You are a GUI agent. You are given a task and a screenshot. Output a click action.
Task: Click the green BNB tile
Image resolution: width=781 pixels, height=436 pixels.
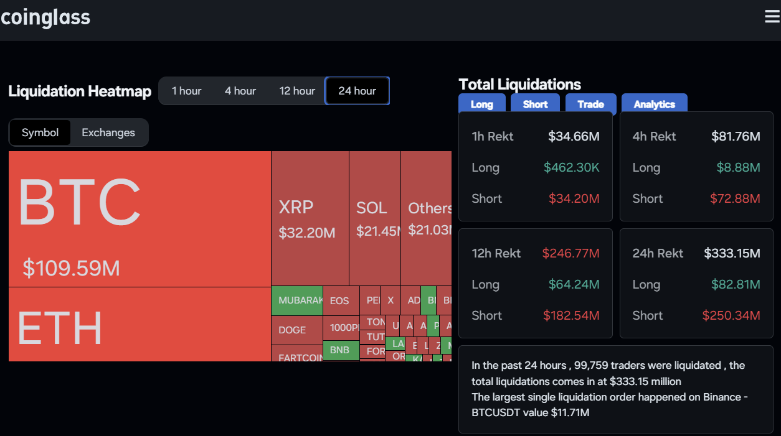(341, 350)
